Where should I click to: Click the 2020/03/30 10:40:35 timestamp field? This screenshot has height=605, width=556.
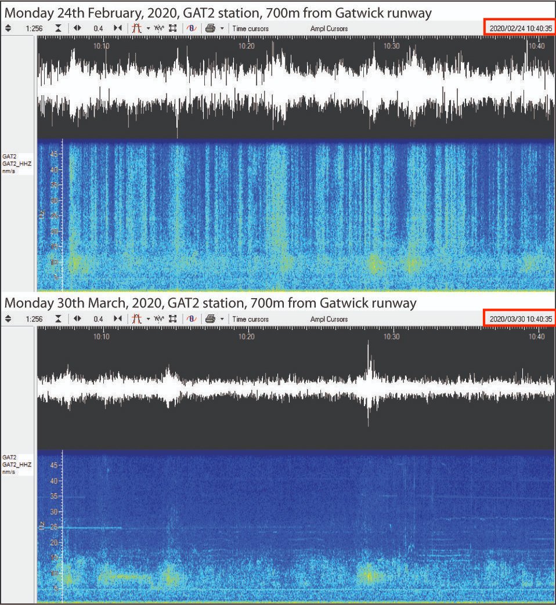coord(521,318)
